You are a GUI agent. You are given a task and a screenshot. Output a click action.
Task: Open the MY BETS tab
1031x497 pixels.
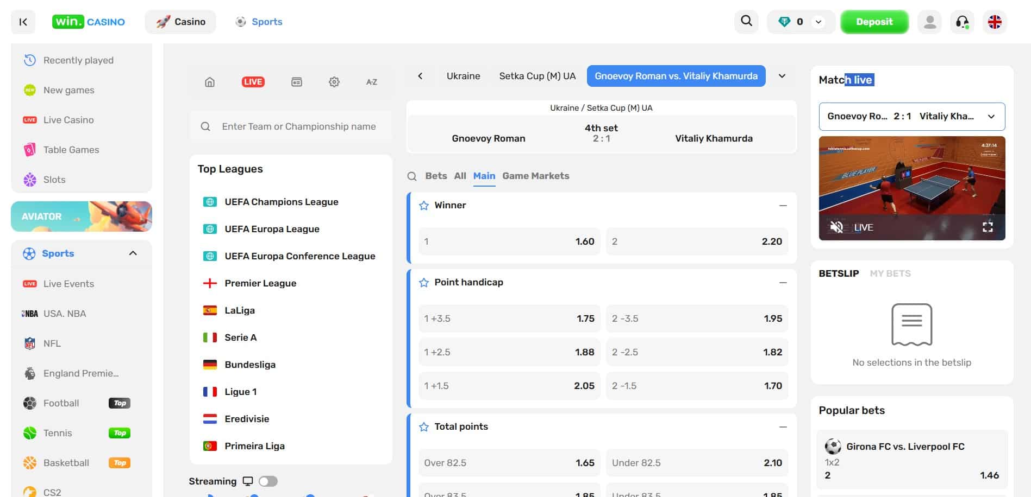pyautogui.click(x=890, y=273)
